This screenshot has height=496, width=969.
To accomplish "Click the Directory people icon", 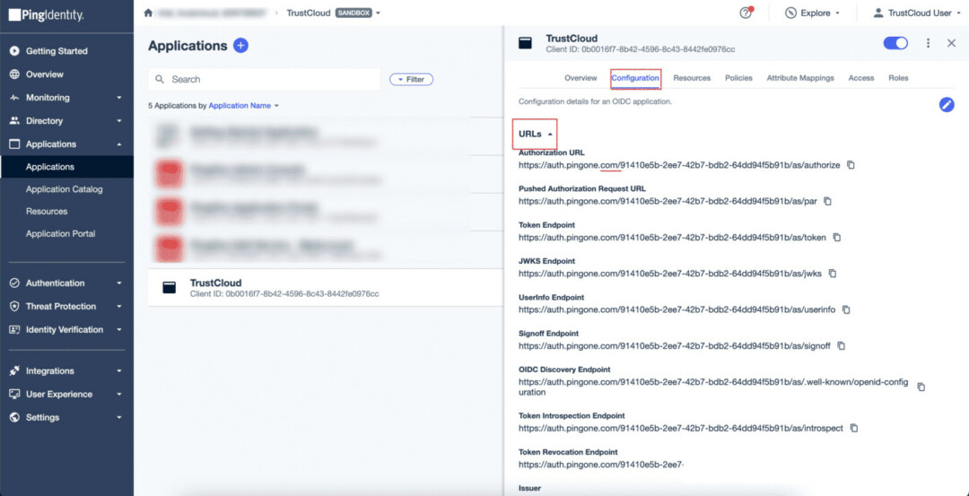I will pyautogui.click(x=15, y=121).
